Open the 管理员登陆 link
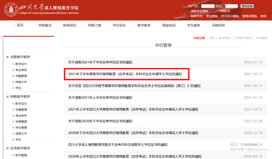The width and height of the screenshot is (272, 159). (250, 16)
